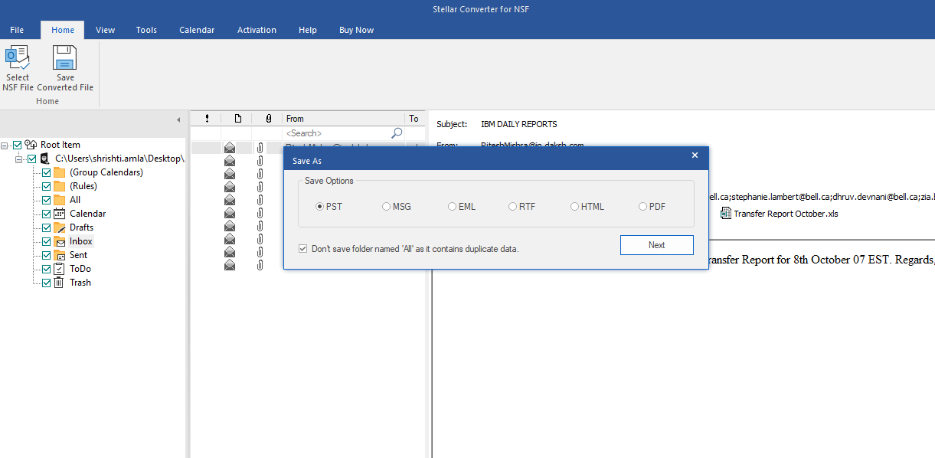Collapse the Root Item tree node
The height and width of the screenshot is (458, 935).
5,145
